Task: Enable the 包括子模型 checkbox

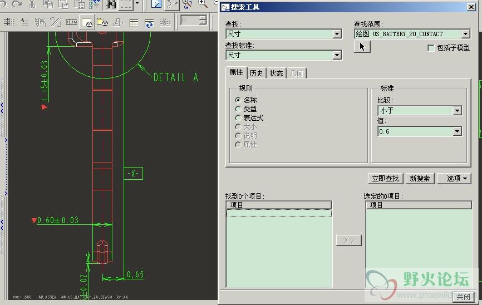Action: coord(431,48)
